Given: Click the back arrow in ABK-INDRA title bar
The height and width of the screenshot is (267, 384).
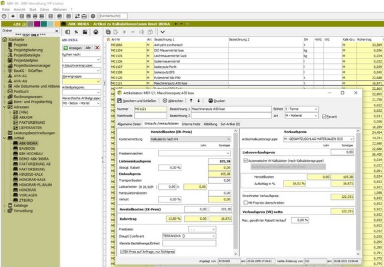Looking at the screenshot, I should click(176, 24).
